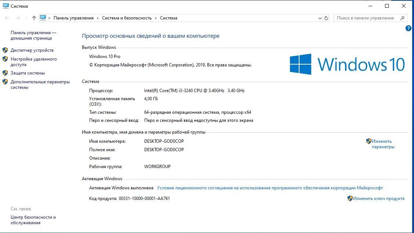The image size is (414, 233).
Task: Open Настройка удаленного доступа
Action: point(33,62)
